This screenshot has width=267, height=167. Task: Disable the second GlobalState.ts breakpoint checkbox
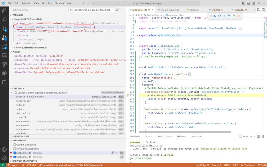(15, 157)
